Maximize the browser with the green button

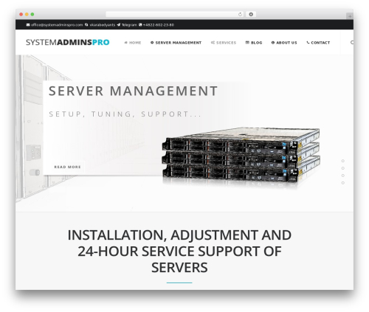pos(32,14)
